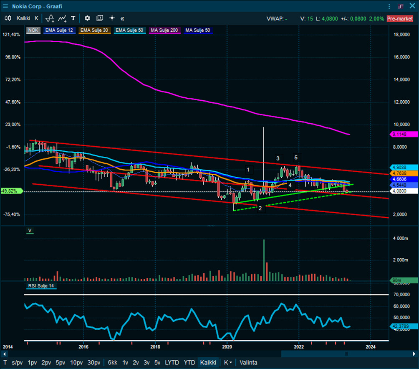This screenshot has height=369, width=419.
Task: Select the RSI Sulje 14 panel label
Action: point(41,286)
